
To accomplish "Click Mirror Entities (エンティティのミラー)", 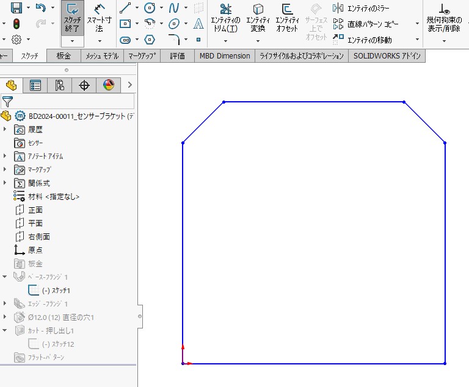I will [361, 8].
